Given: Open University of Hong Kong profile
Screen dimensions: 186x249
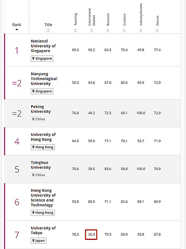Looking at the screenshot, I should 43,137.
